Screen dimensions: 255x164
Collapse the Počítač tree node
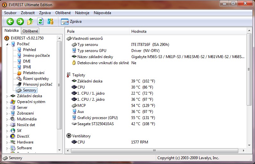[x=7, y=44]
